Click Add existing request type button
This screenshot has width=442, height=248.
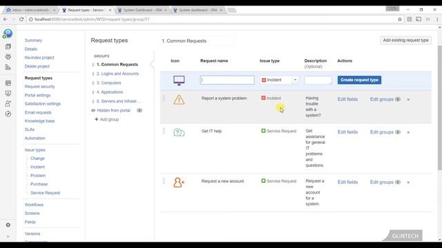coord(405,40)
